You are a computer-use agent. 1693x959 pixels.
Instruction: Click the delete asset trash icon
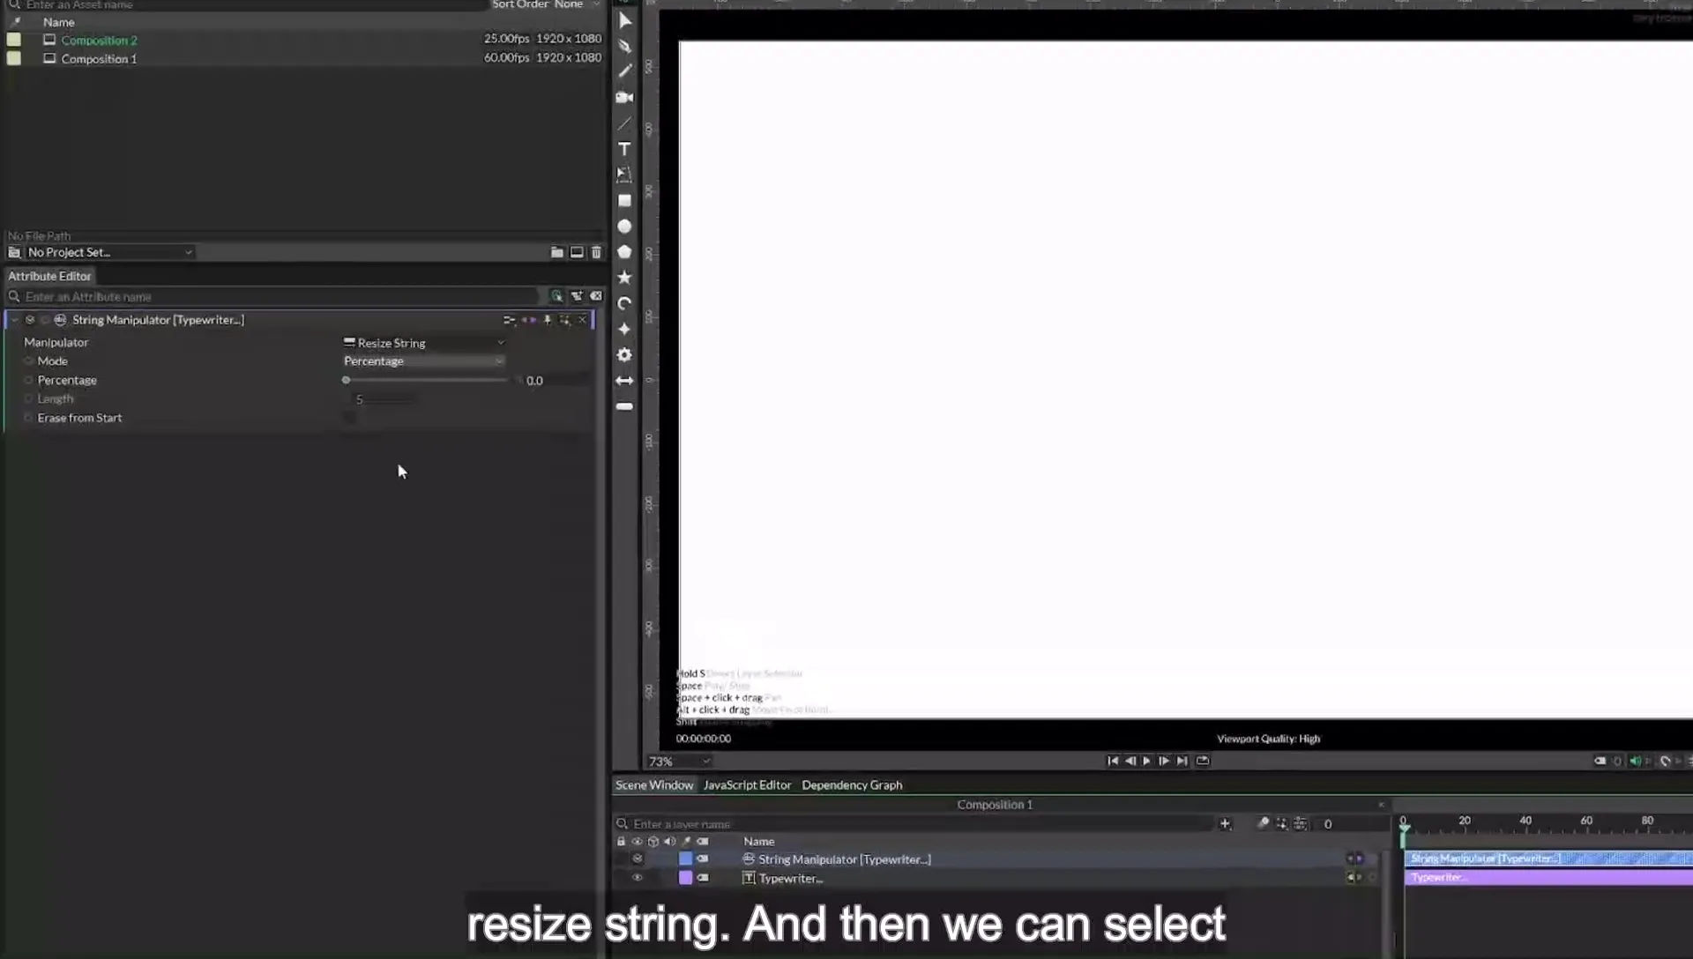coord(596,252)
